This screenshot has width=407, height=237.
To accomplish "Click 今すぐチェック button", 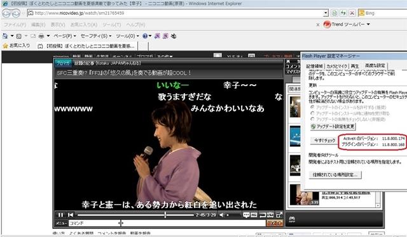I will click(324, 141).
